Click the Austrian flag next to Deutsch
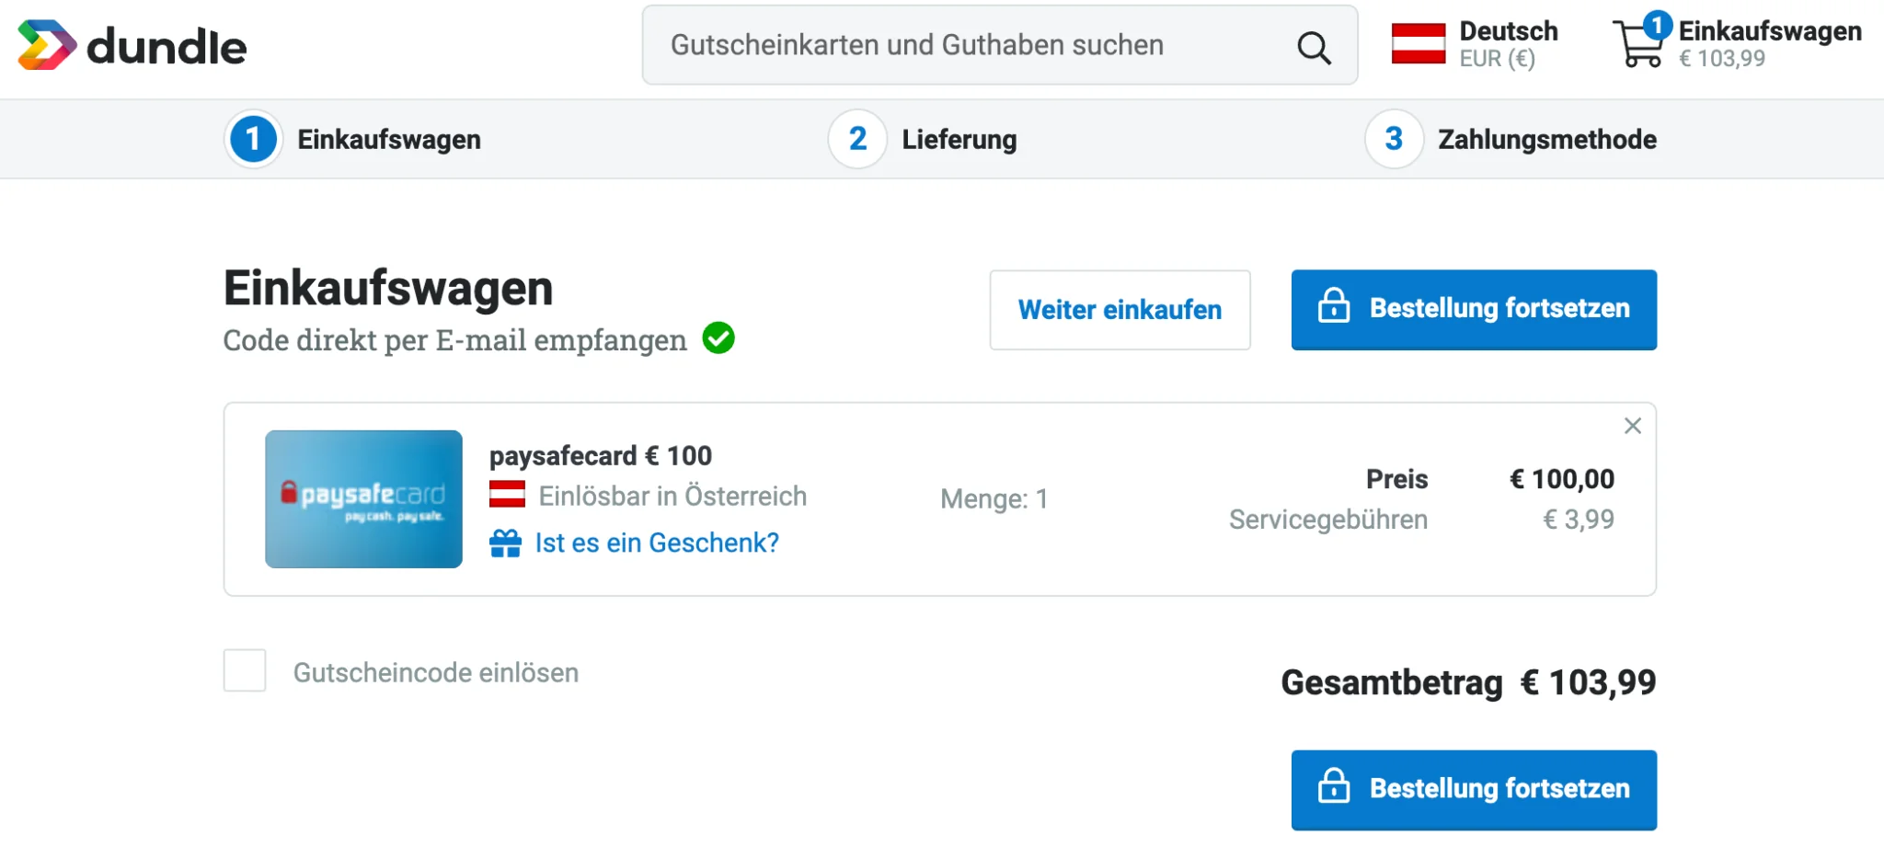 pyautogui.click(x=1417, y=43)
